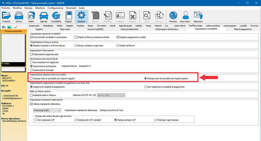The image size is (261, 141).
Task: Click the Esami calendar icon
Action: [31, 16]
